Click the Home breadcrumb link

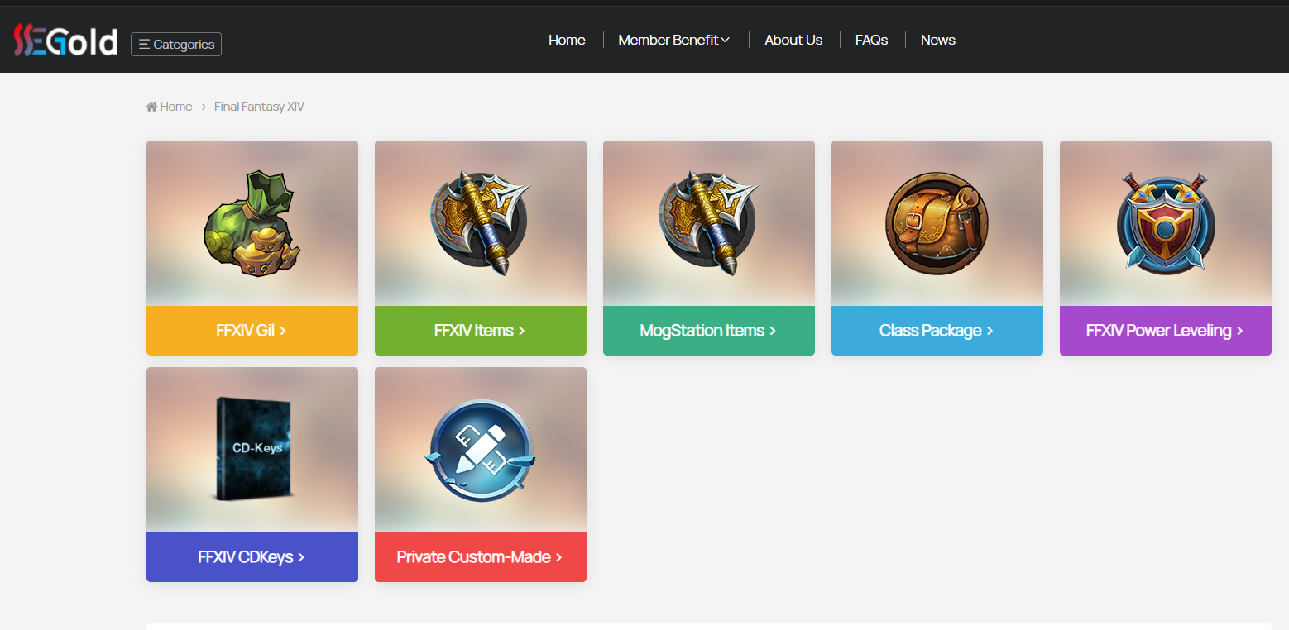[170, 107]
